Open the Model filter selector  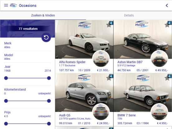tap(27, 57)
